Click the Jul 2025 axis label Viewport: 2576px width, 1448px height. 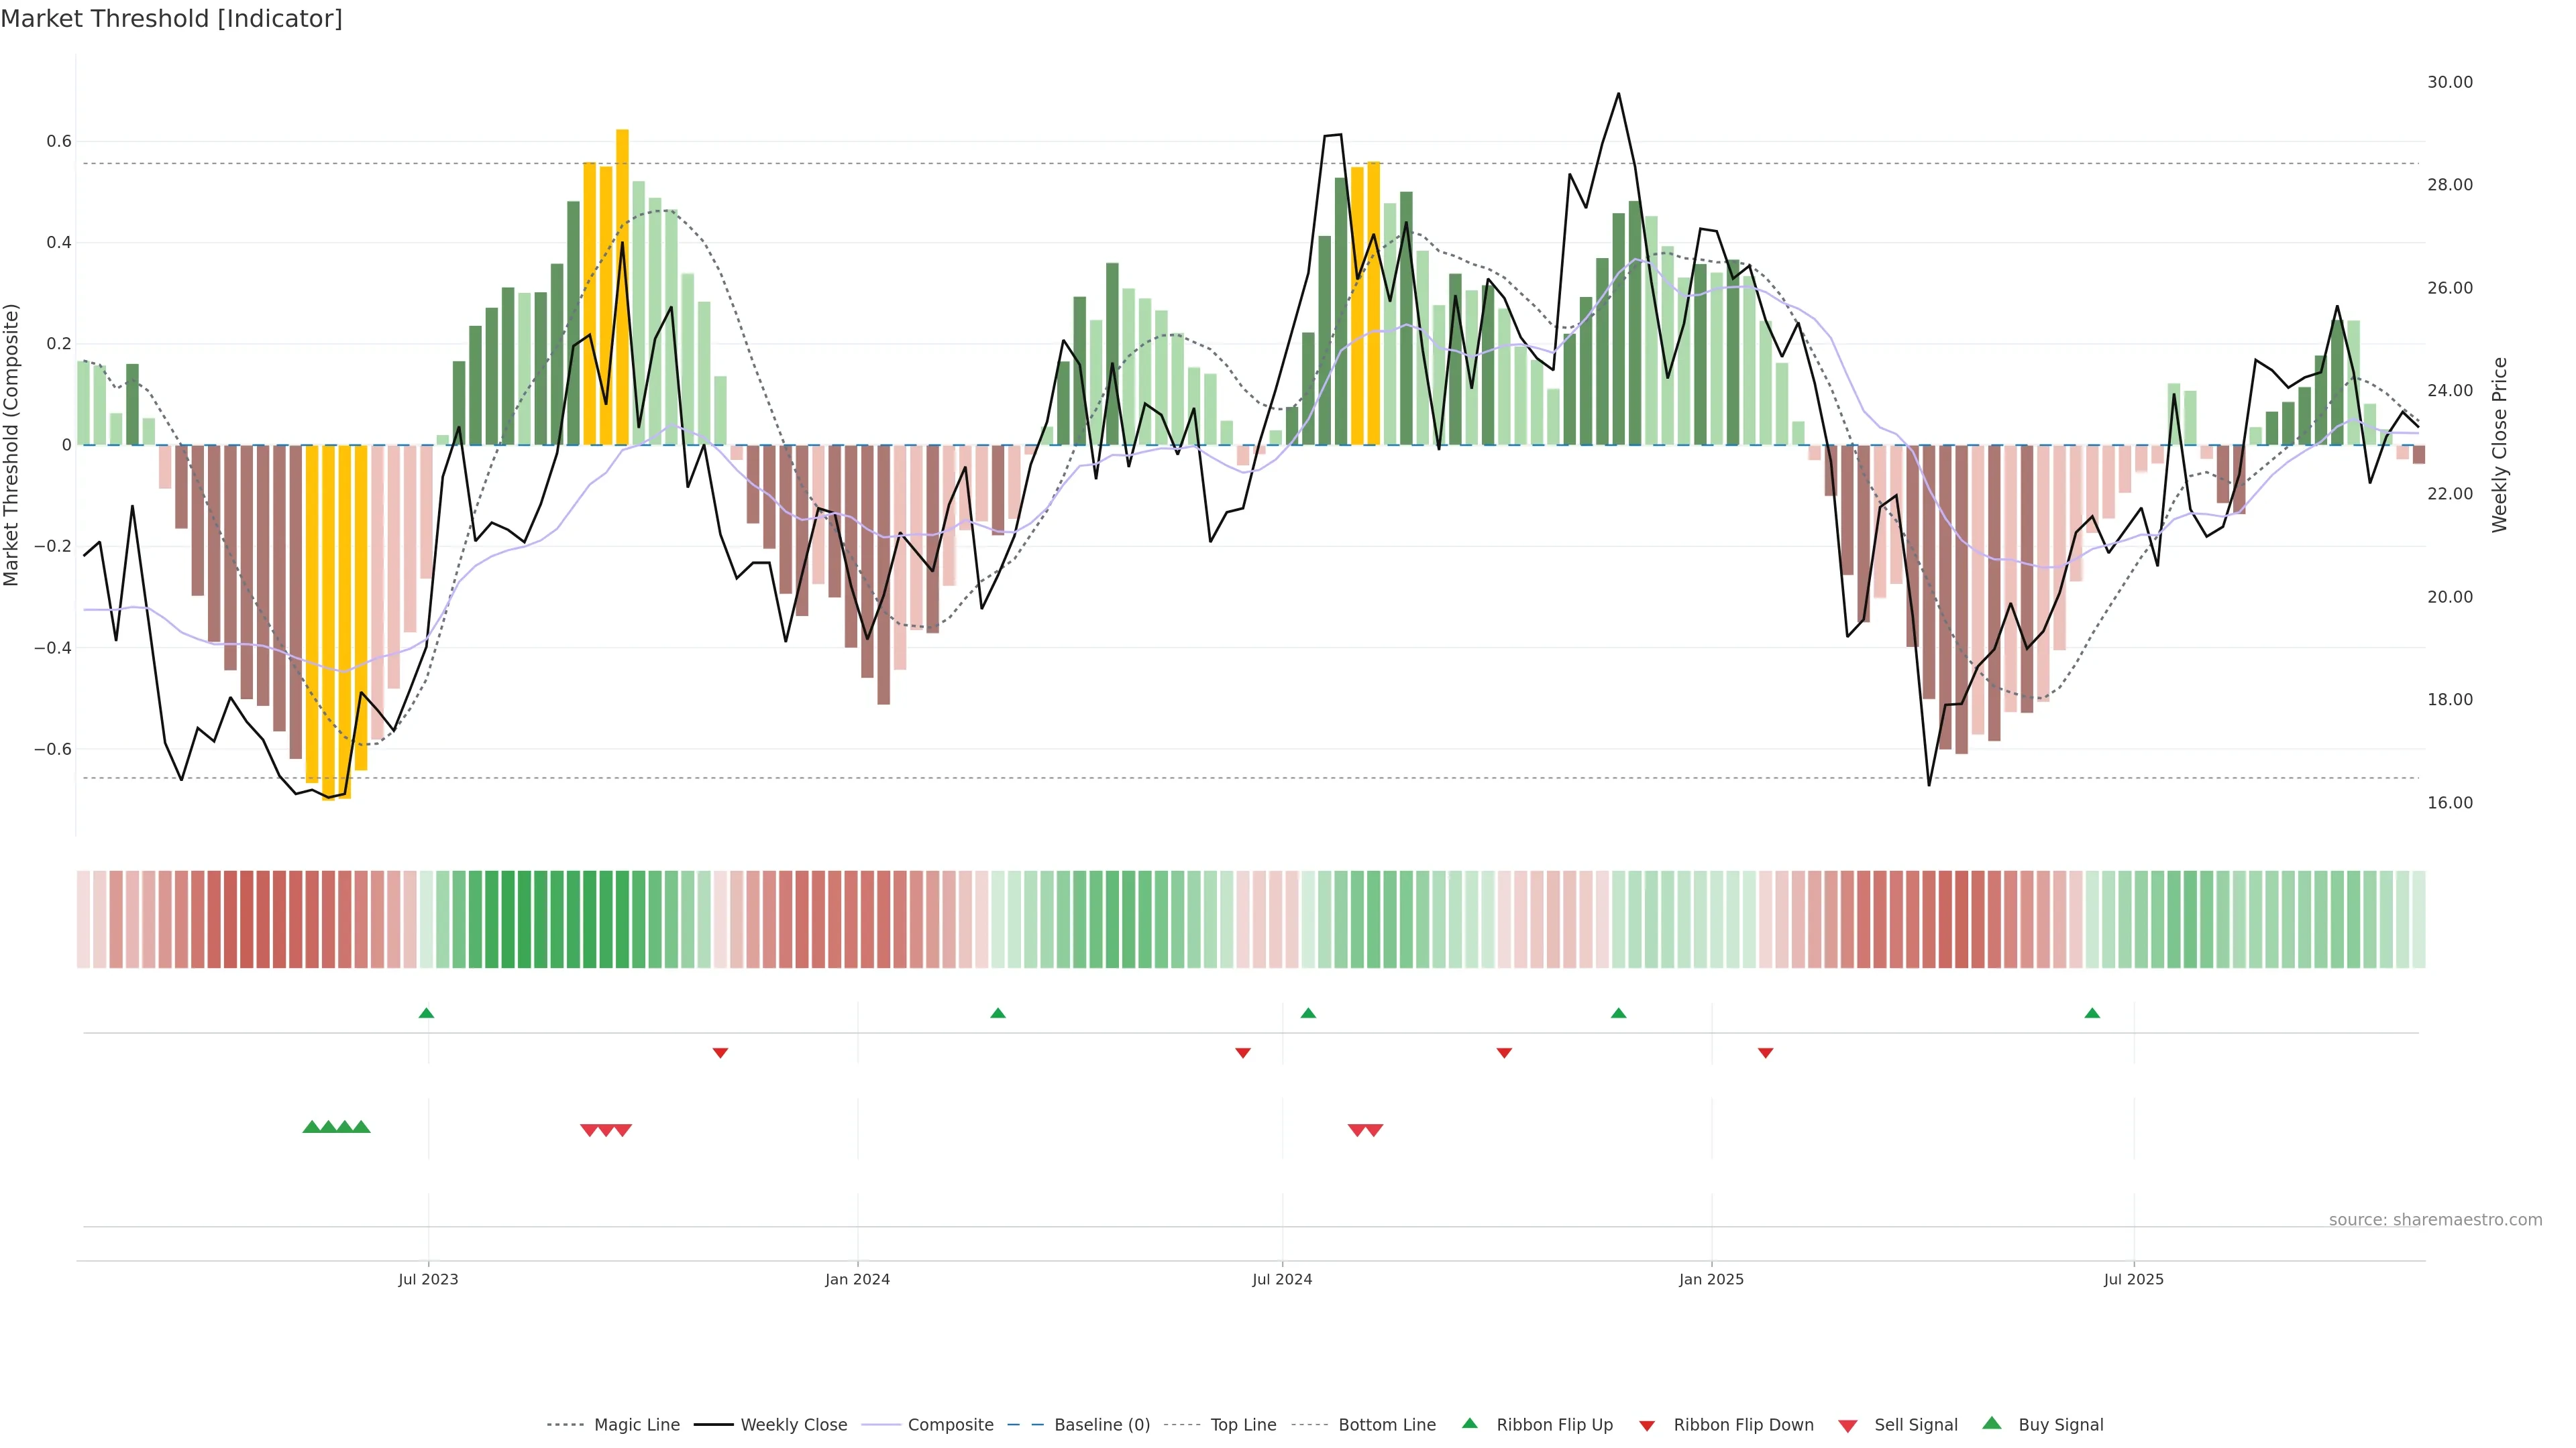(2133, 1279)
